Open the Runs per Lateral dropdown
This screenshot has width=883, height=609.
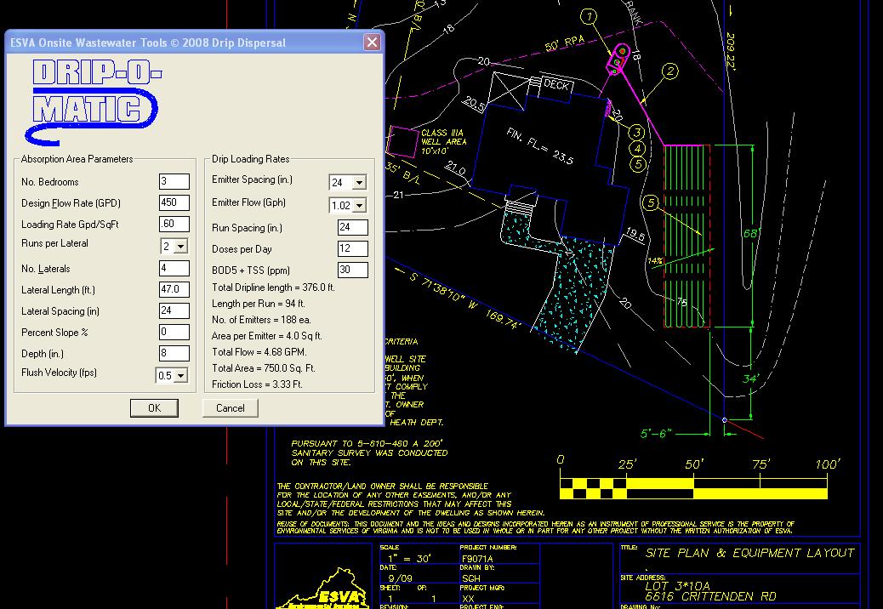pos(180,247)
